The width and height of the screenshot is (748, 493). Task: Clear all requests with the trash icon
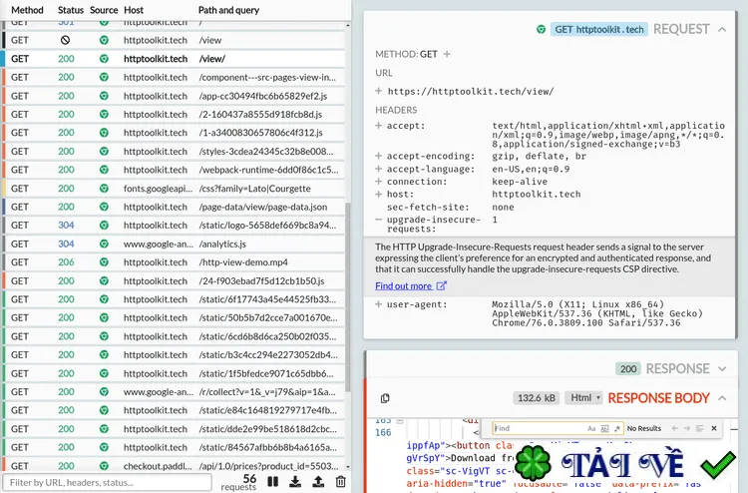click(341, 482)
